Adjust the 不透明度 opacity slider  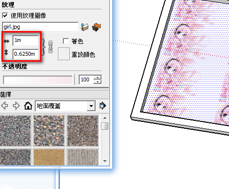point(38,80)
